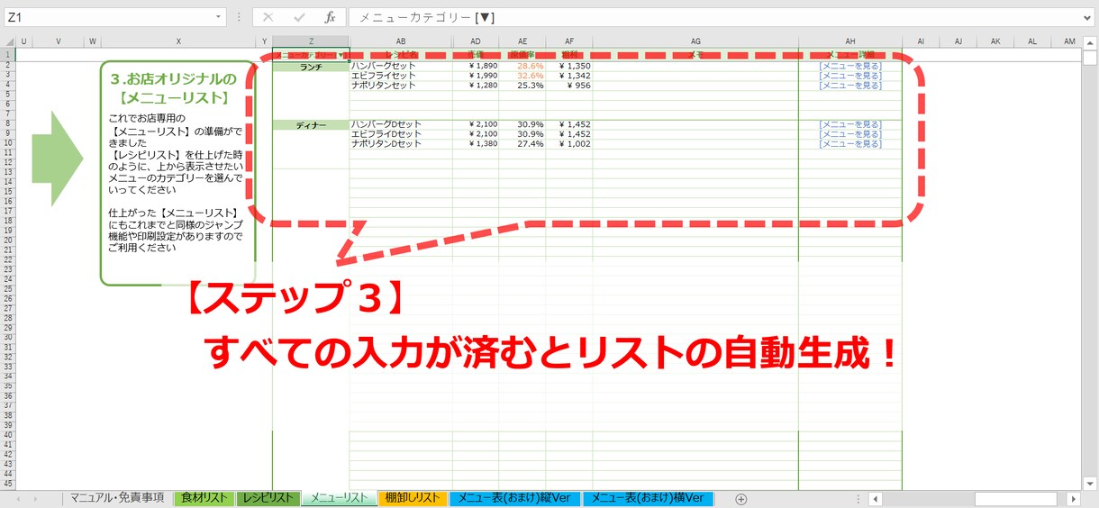Select column AK via its header

pyautogui.click(x=995, y=41)
